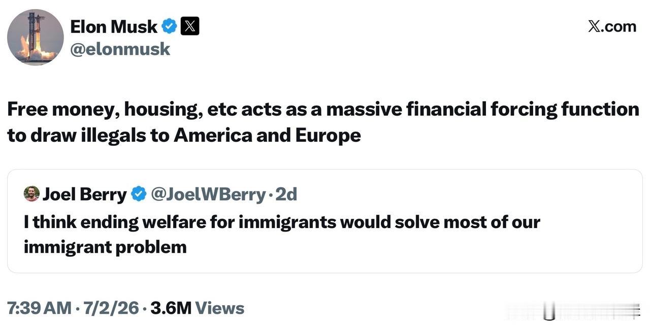The width and height of the screenshot is (650, 329).
Task: Open Joel Berry's small avatar
Action: tap(31, 193)
